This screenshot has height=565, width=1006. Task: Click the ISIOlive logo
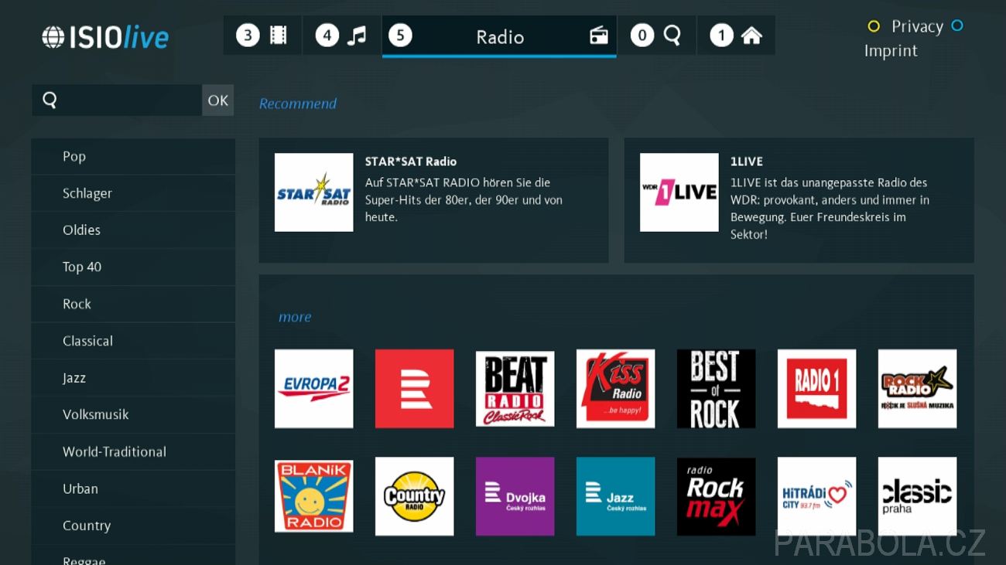(105, 37)
